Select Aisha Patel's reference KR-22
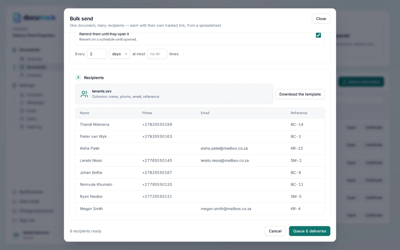400x250 pixels. click(x=297, y=148)
